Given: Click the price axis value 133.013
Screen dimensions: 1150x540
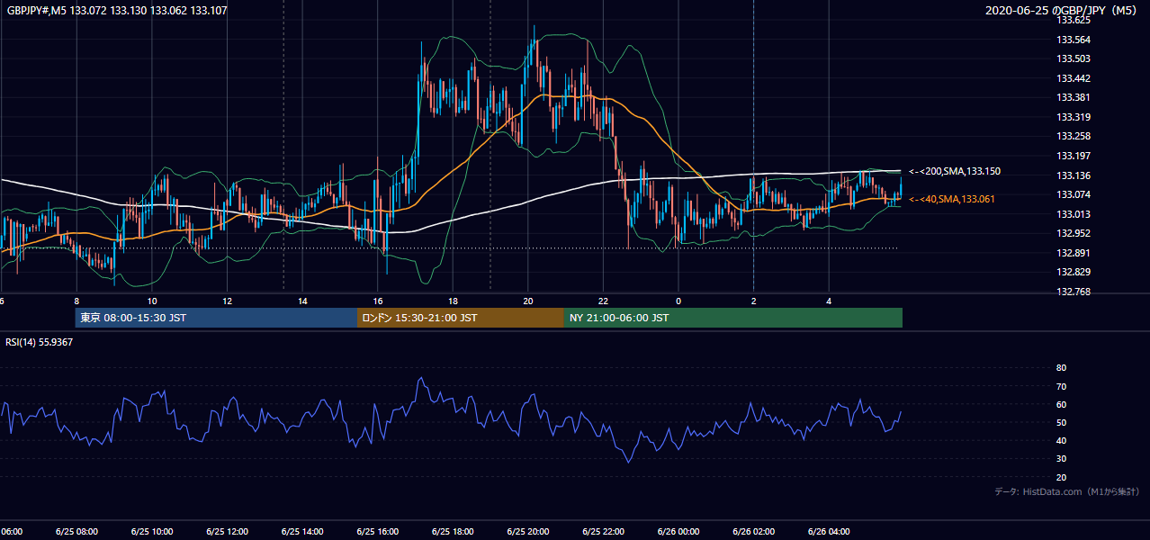Looking at the screenshot, I should pyautogui.click(x=1074, y=214).
